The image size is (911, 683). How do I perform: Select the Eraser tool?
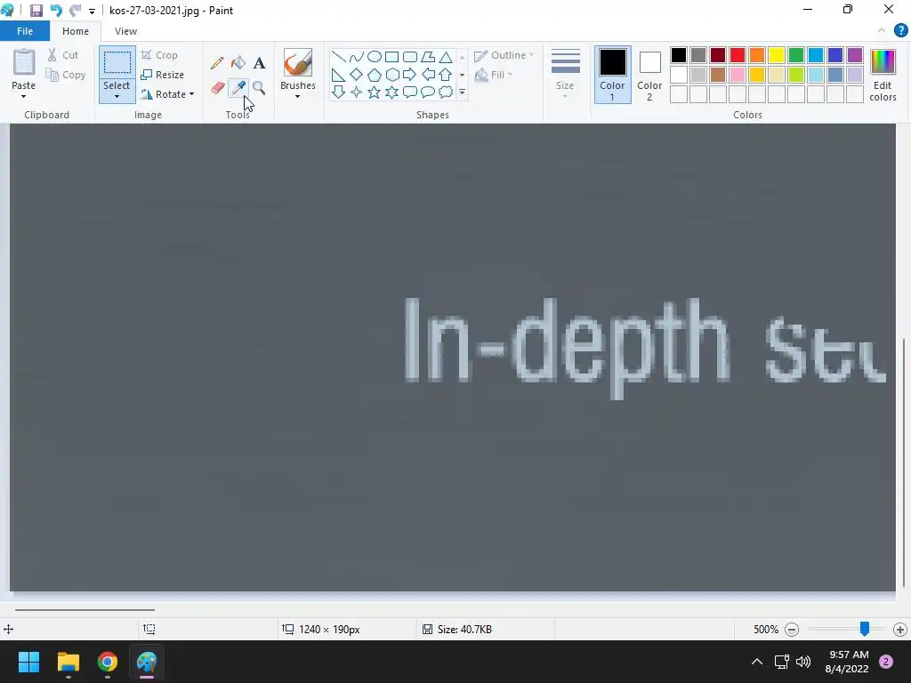[217, 88]
